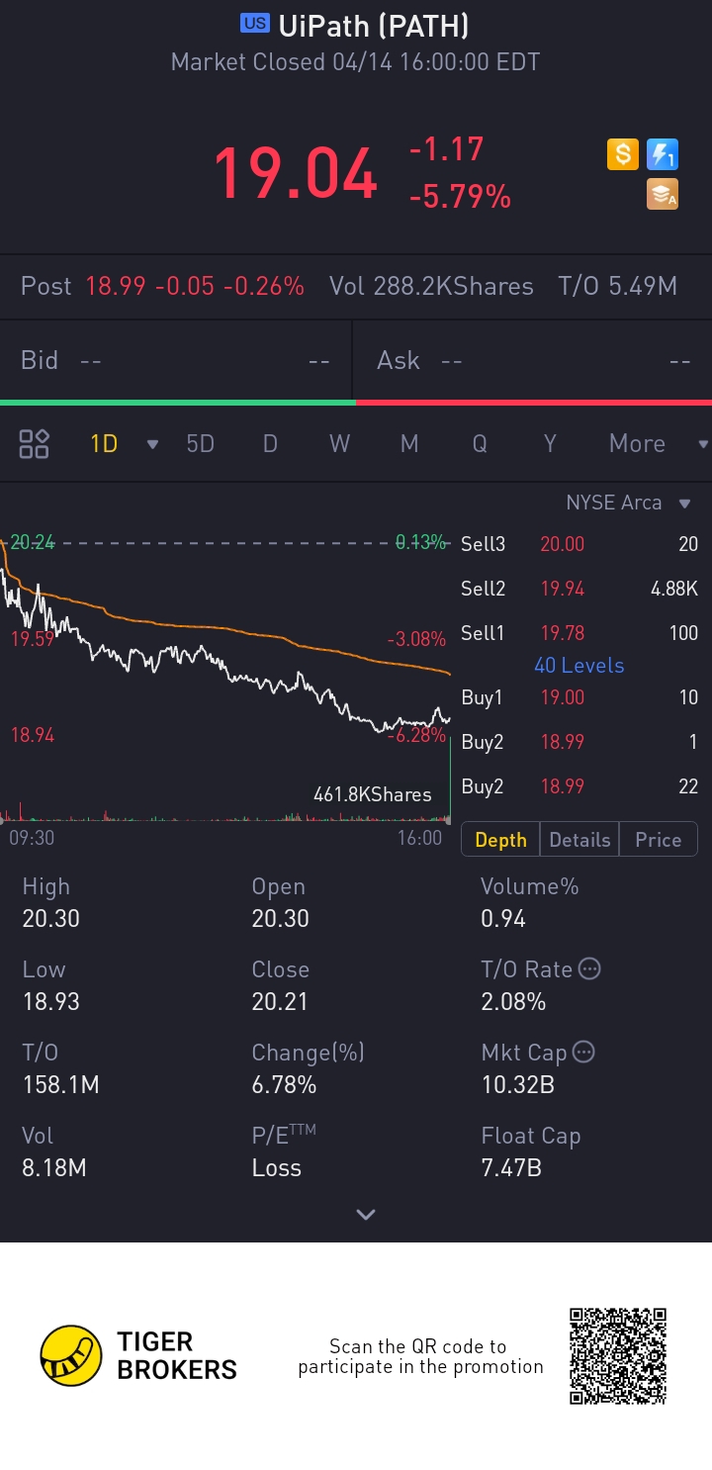
Task: Tap the T/O 158.1M value
Action: pyautogui.click(x=61, y=1085)
